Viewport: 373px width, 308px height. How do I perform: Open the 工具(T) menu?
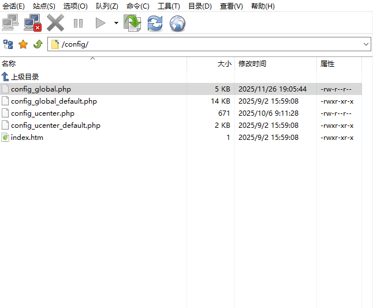click(169, 6)
